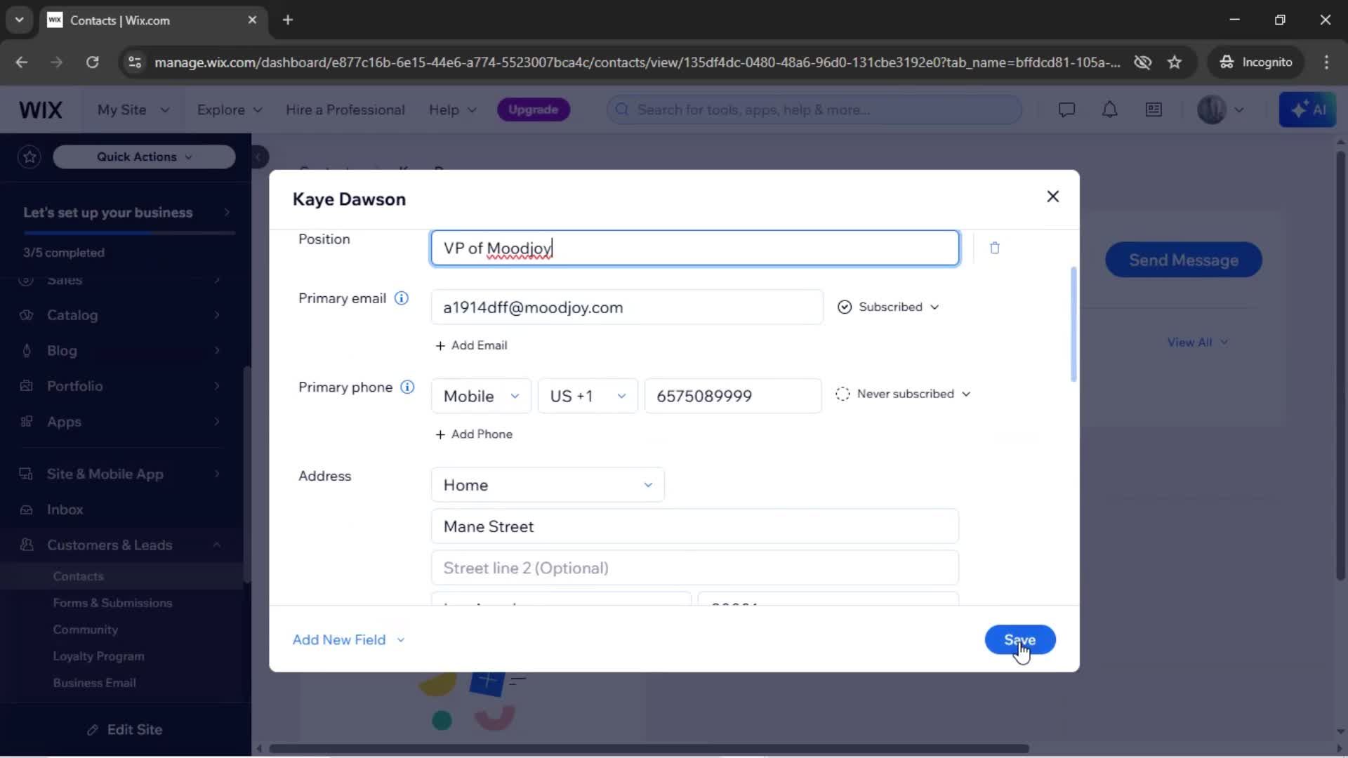
Task: Open the Never subscribed phone status dropdown
Action: [903, 394]
